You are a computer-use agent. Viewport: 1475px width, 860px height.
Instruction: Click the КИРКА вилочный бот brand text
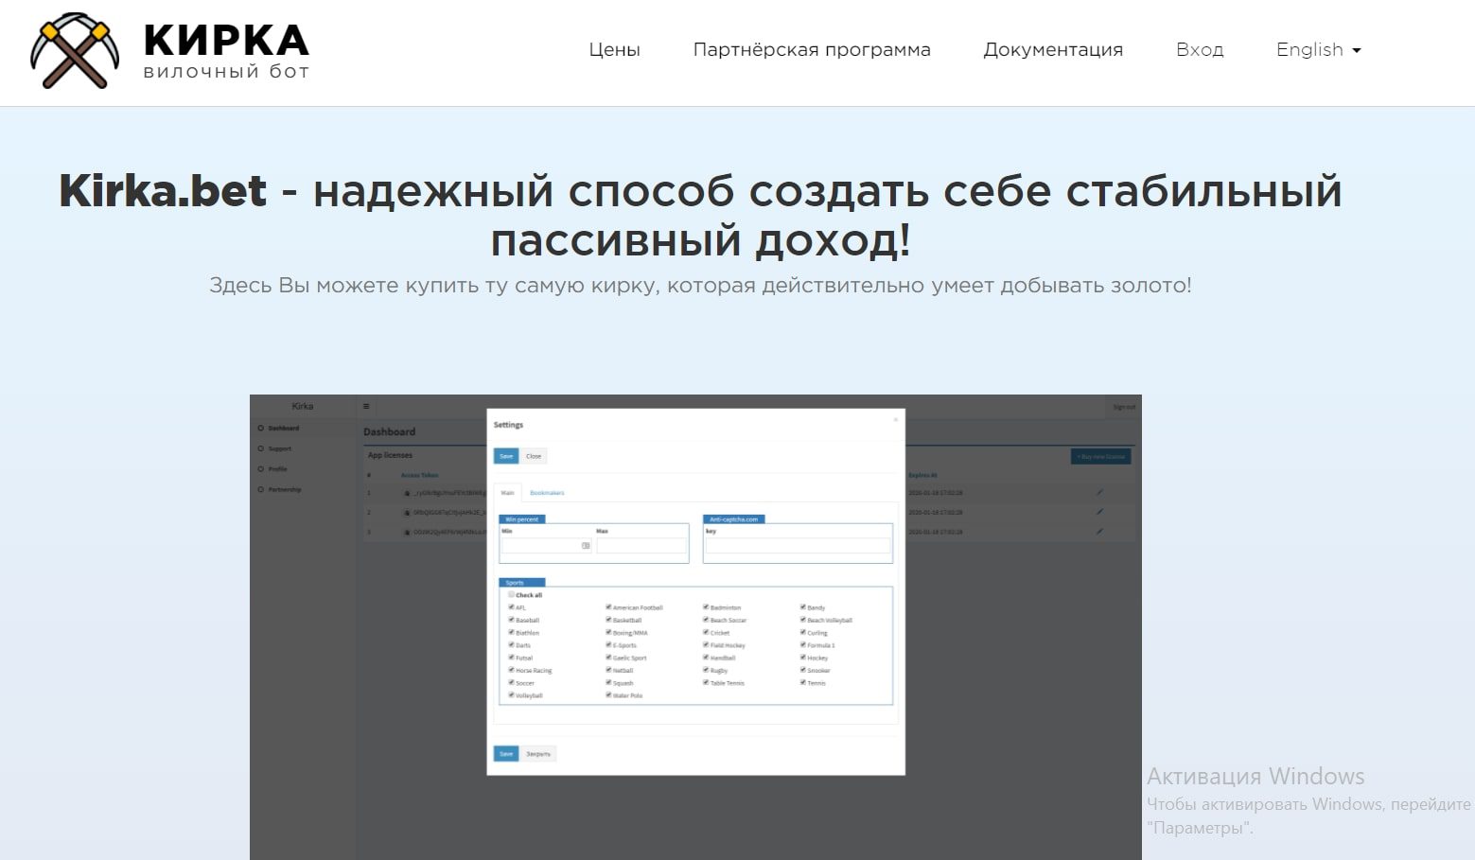[x=226, y=51]
